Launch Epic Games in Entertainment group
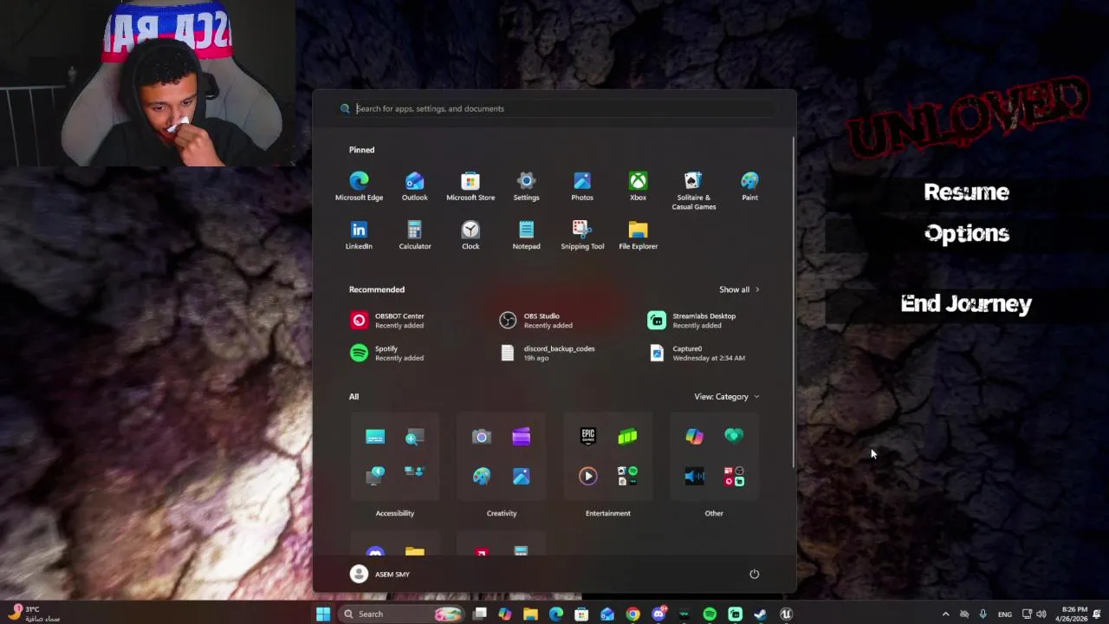The image size is (1109, 624). click(x=588, y=436)
